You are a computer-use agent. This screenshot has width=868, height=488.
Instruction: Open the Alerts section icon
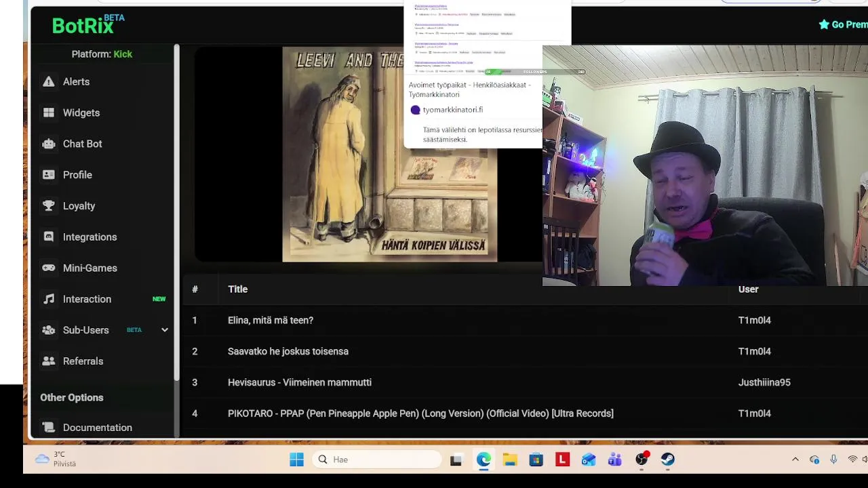(x=49, y=81)
